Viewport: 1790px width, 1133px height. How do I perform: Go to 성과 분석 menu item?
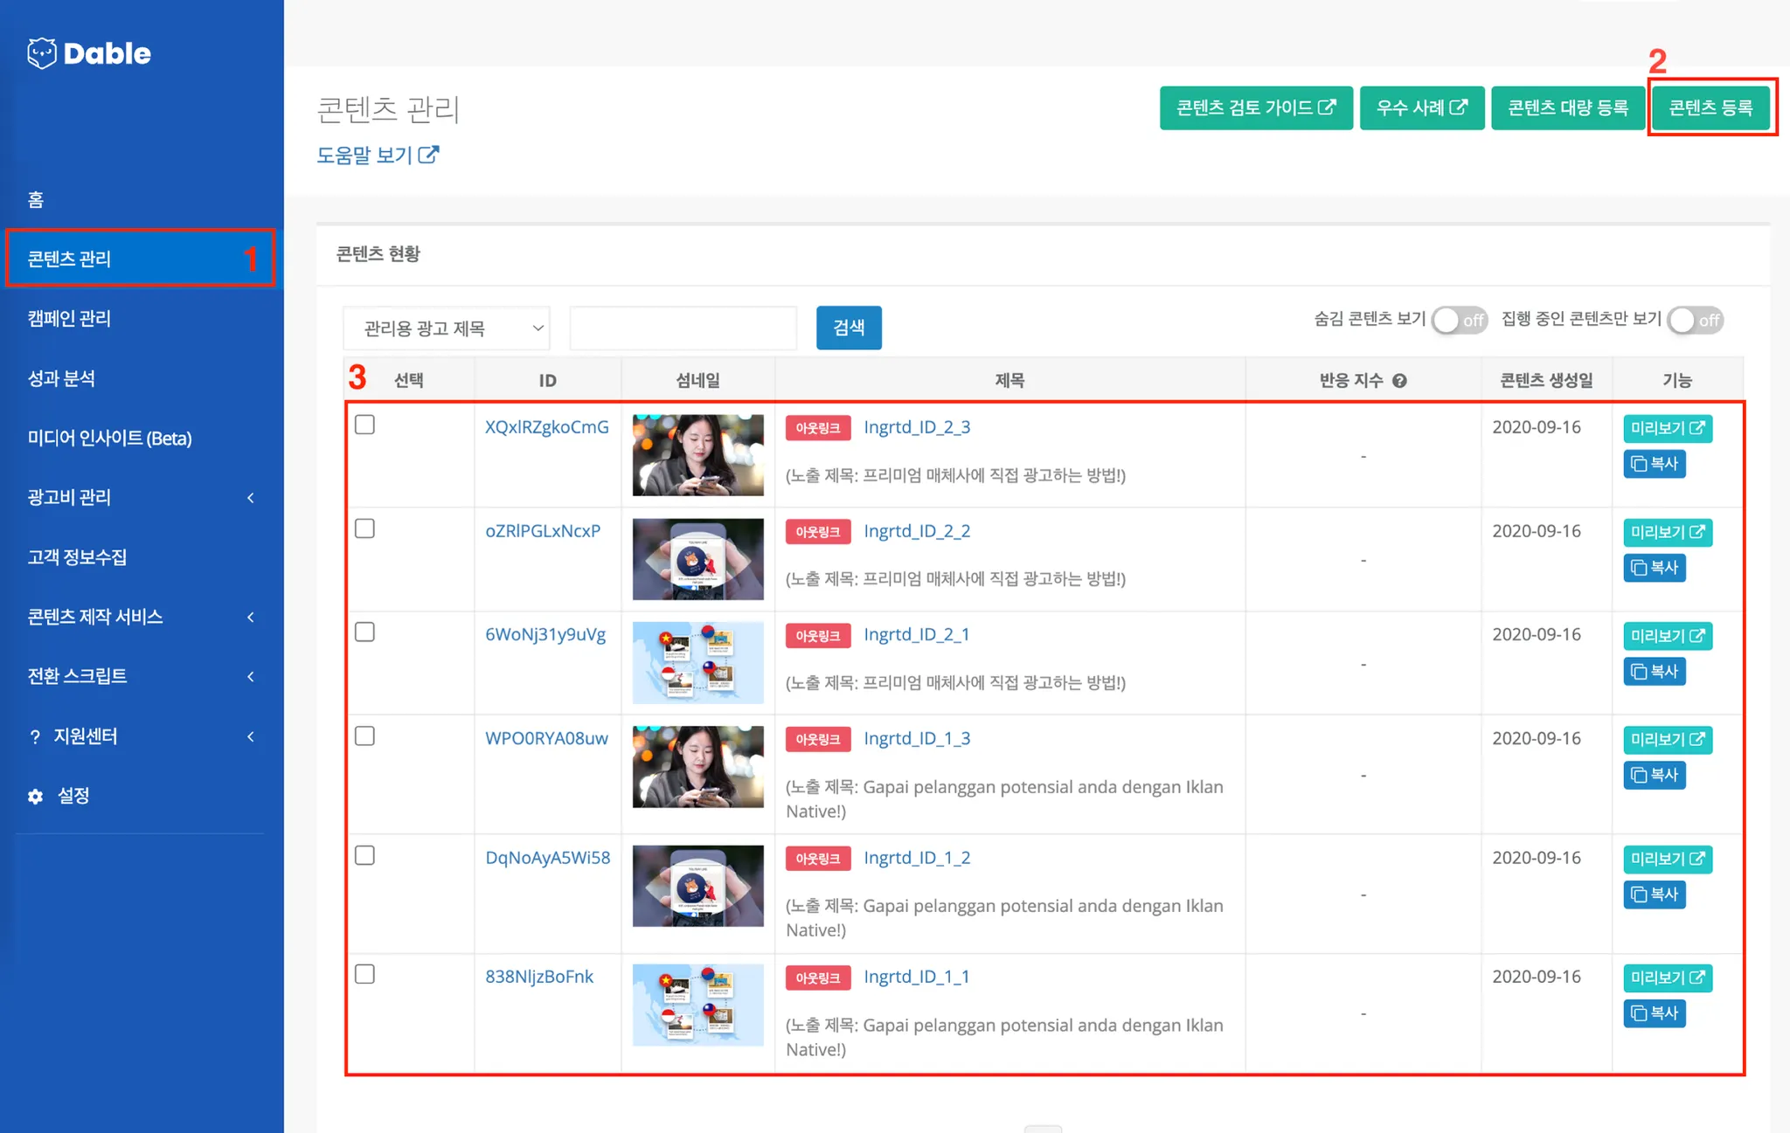61,378
